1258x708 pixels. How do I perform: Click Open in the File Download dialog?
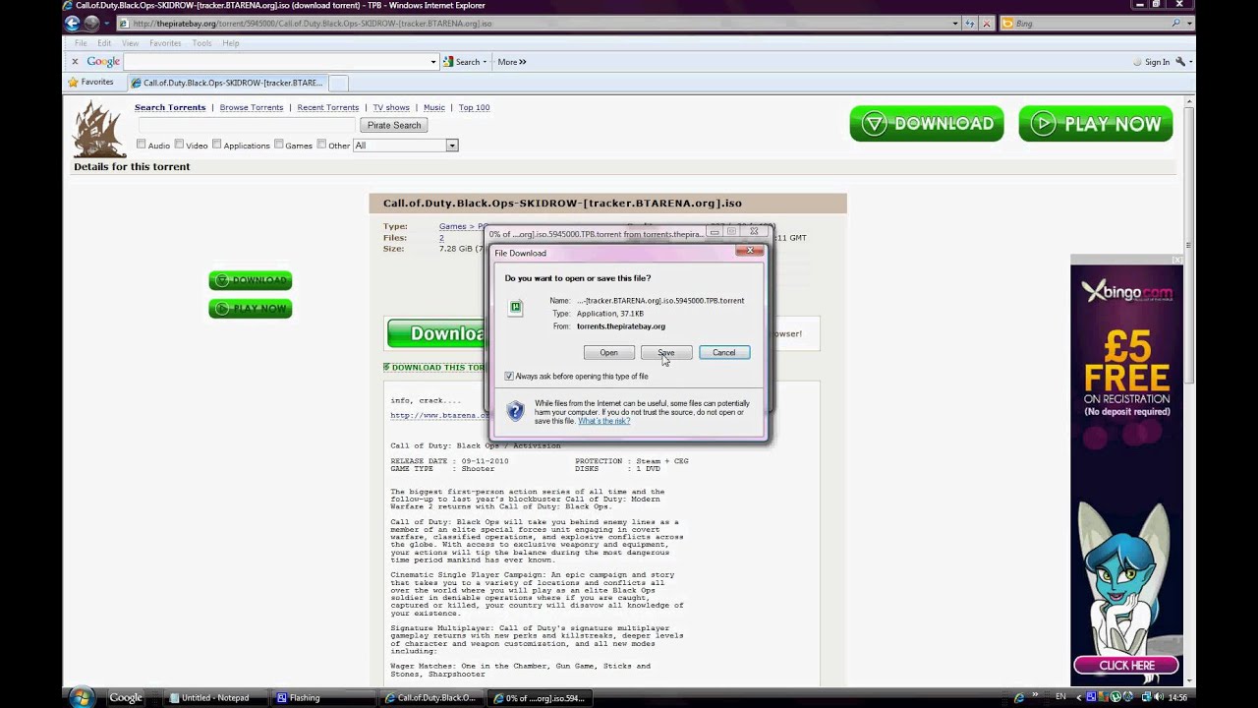tap(608, 352)
